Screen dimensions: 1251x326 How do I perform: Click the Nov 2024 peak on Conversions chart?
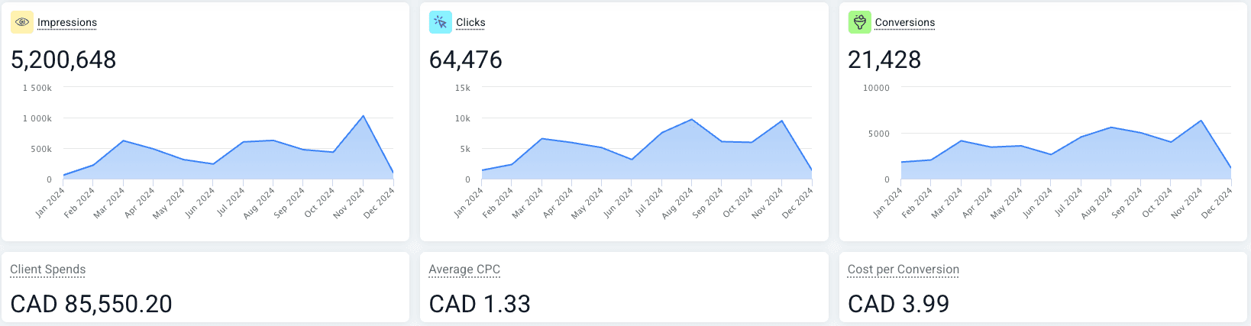pos(1201,121)
